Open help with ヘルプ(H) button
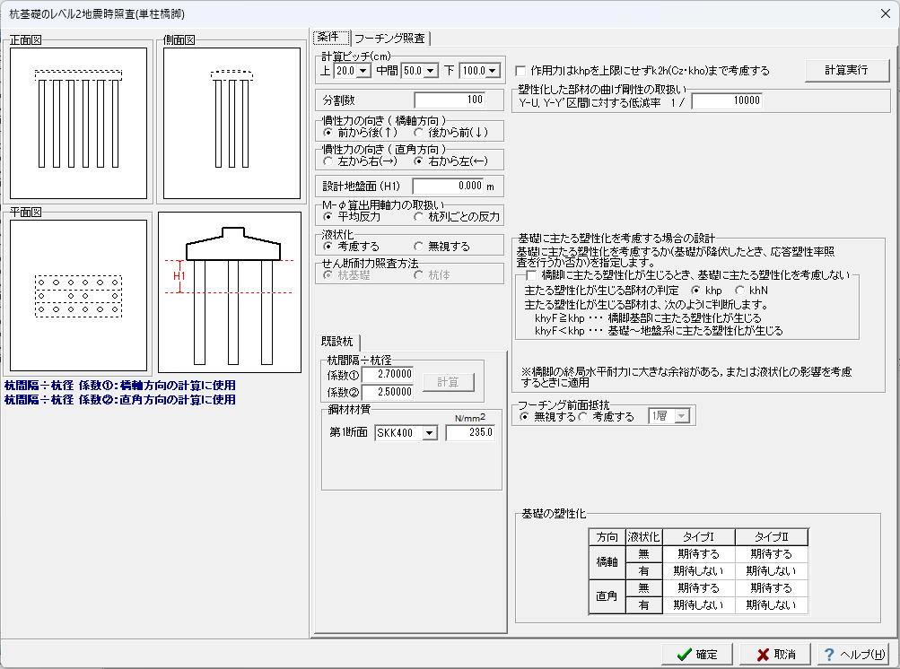The height and width of the screenshot is (669, 900). tap(853, 655)
